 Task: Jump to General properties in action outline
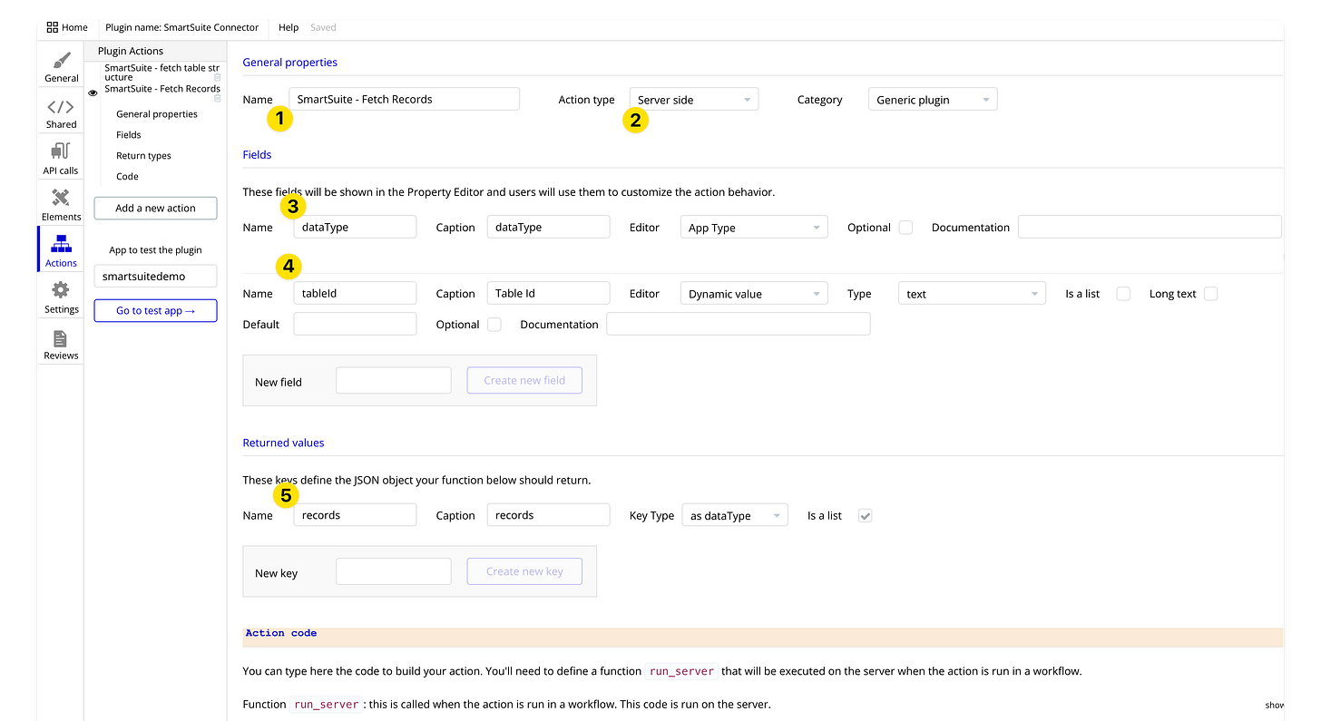point(157,114)
